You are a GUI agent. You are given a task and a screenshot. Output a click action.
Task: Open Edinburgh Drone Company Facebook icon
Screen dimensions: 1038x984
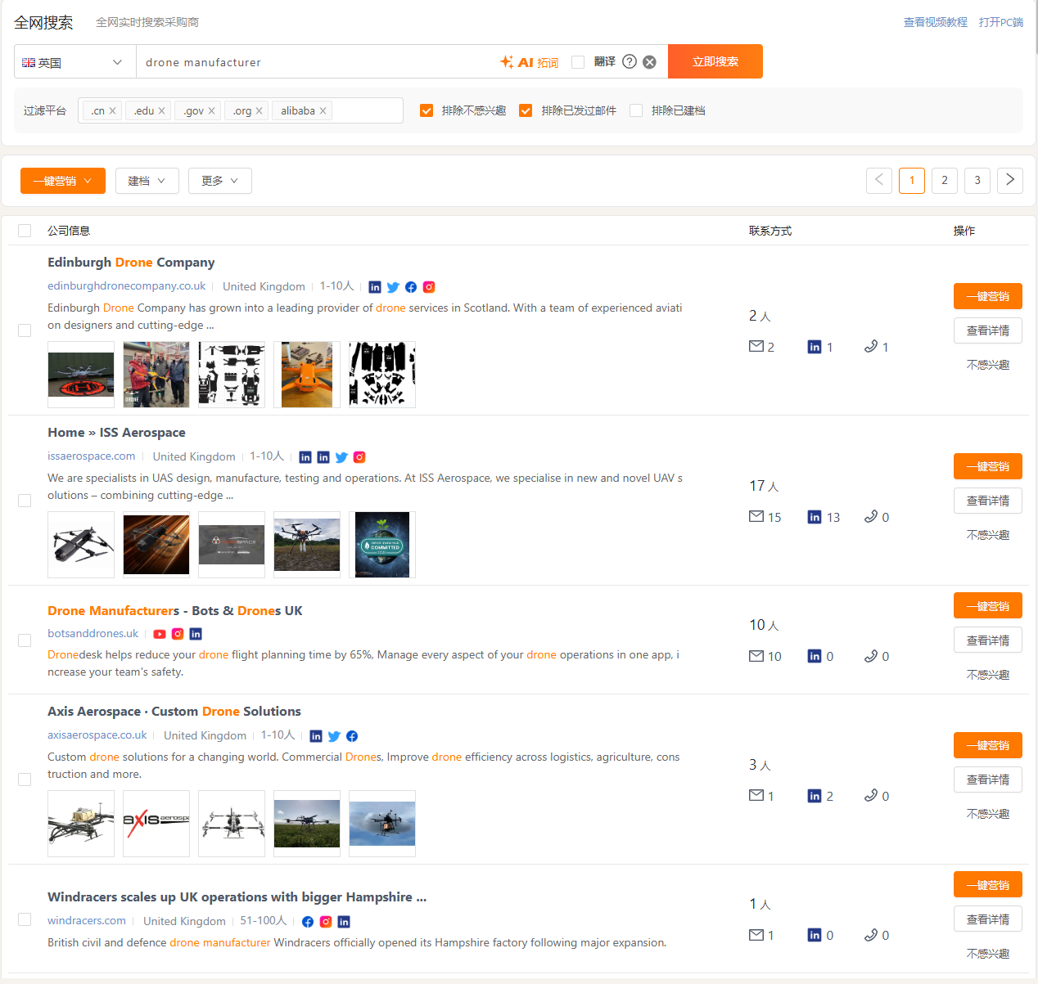[411, 287]
